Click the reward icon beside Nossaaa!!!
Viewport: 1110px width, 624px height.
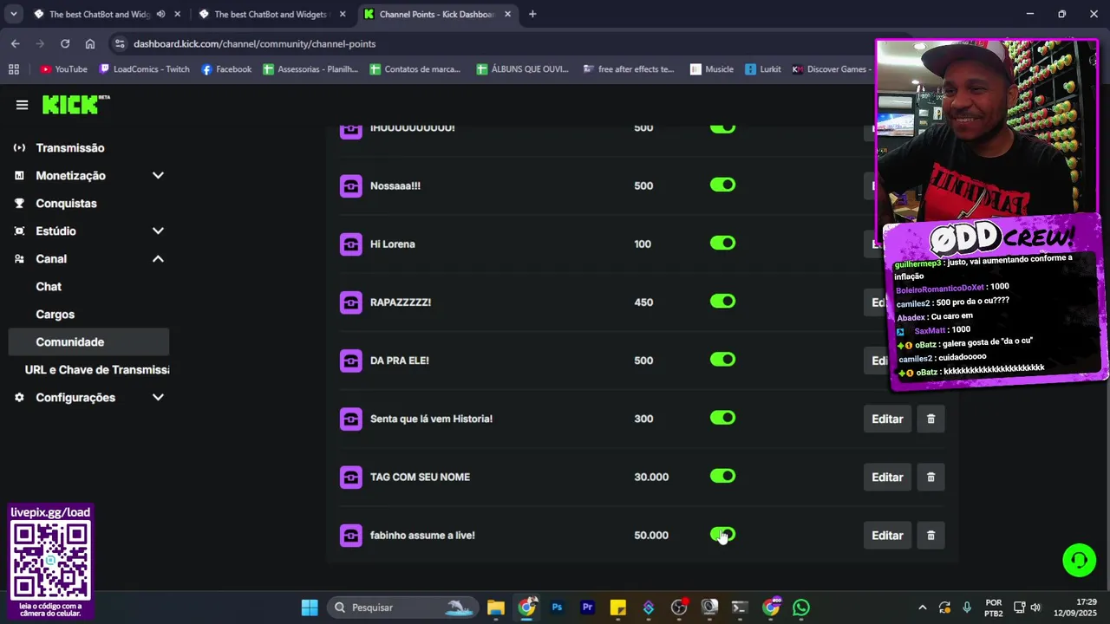coord(350,185)
